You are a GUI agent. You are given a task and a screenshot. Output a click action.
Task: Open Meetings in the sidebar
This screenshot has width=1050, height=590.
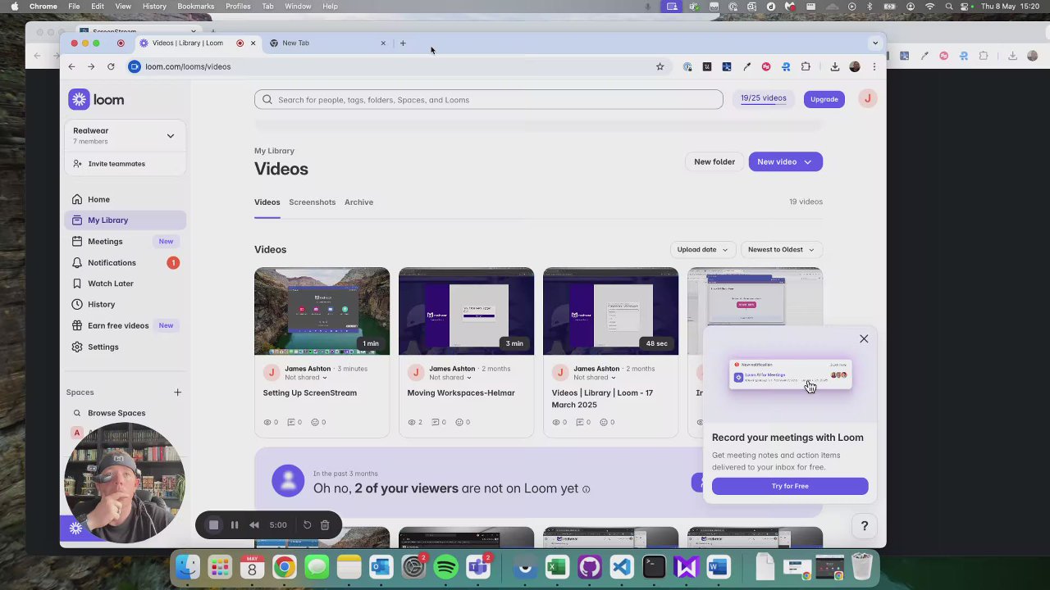[105, 241]
